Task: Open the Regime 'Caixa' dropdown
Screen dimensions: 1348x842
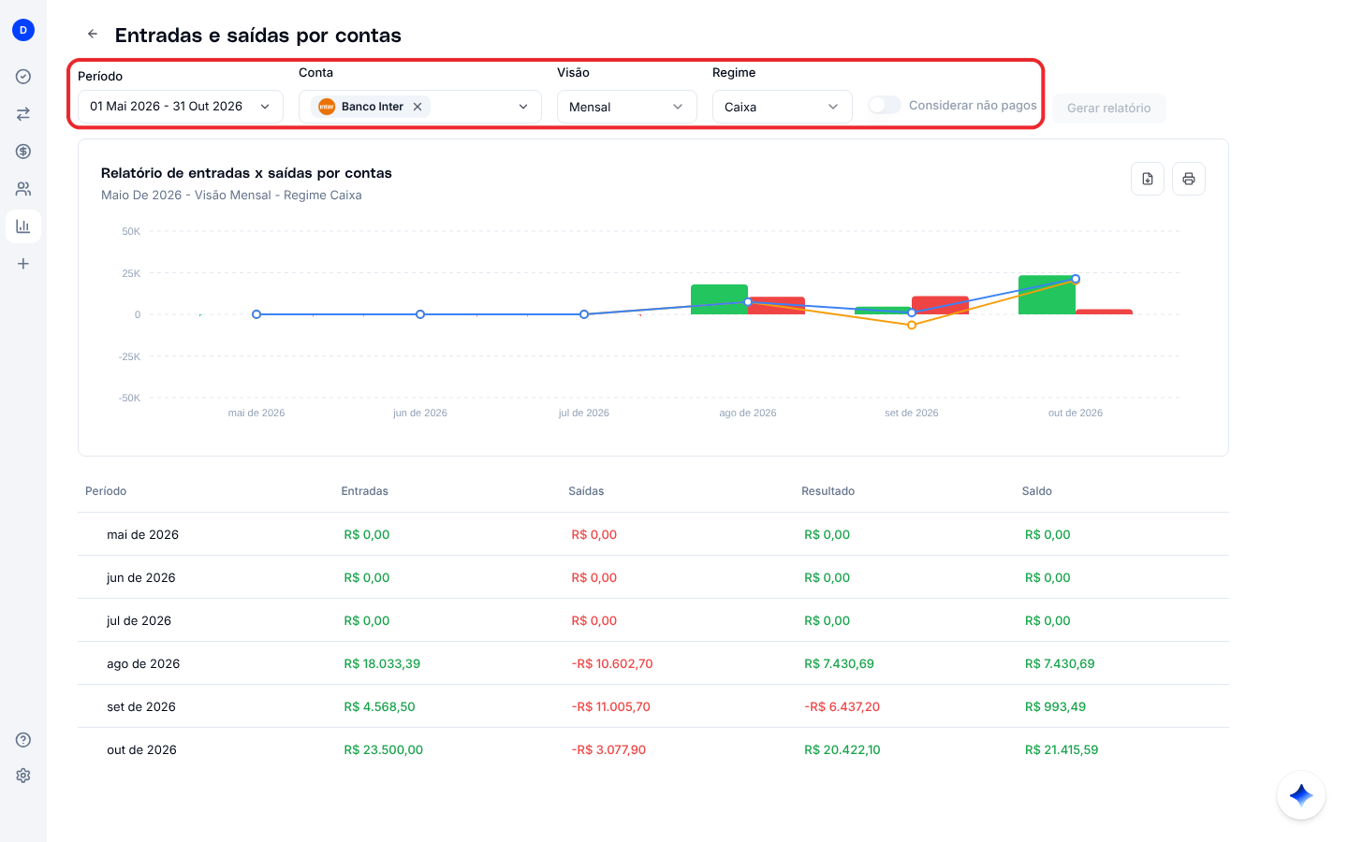Action: click(x=783, y=107)
